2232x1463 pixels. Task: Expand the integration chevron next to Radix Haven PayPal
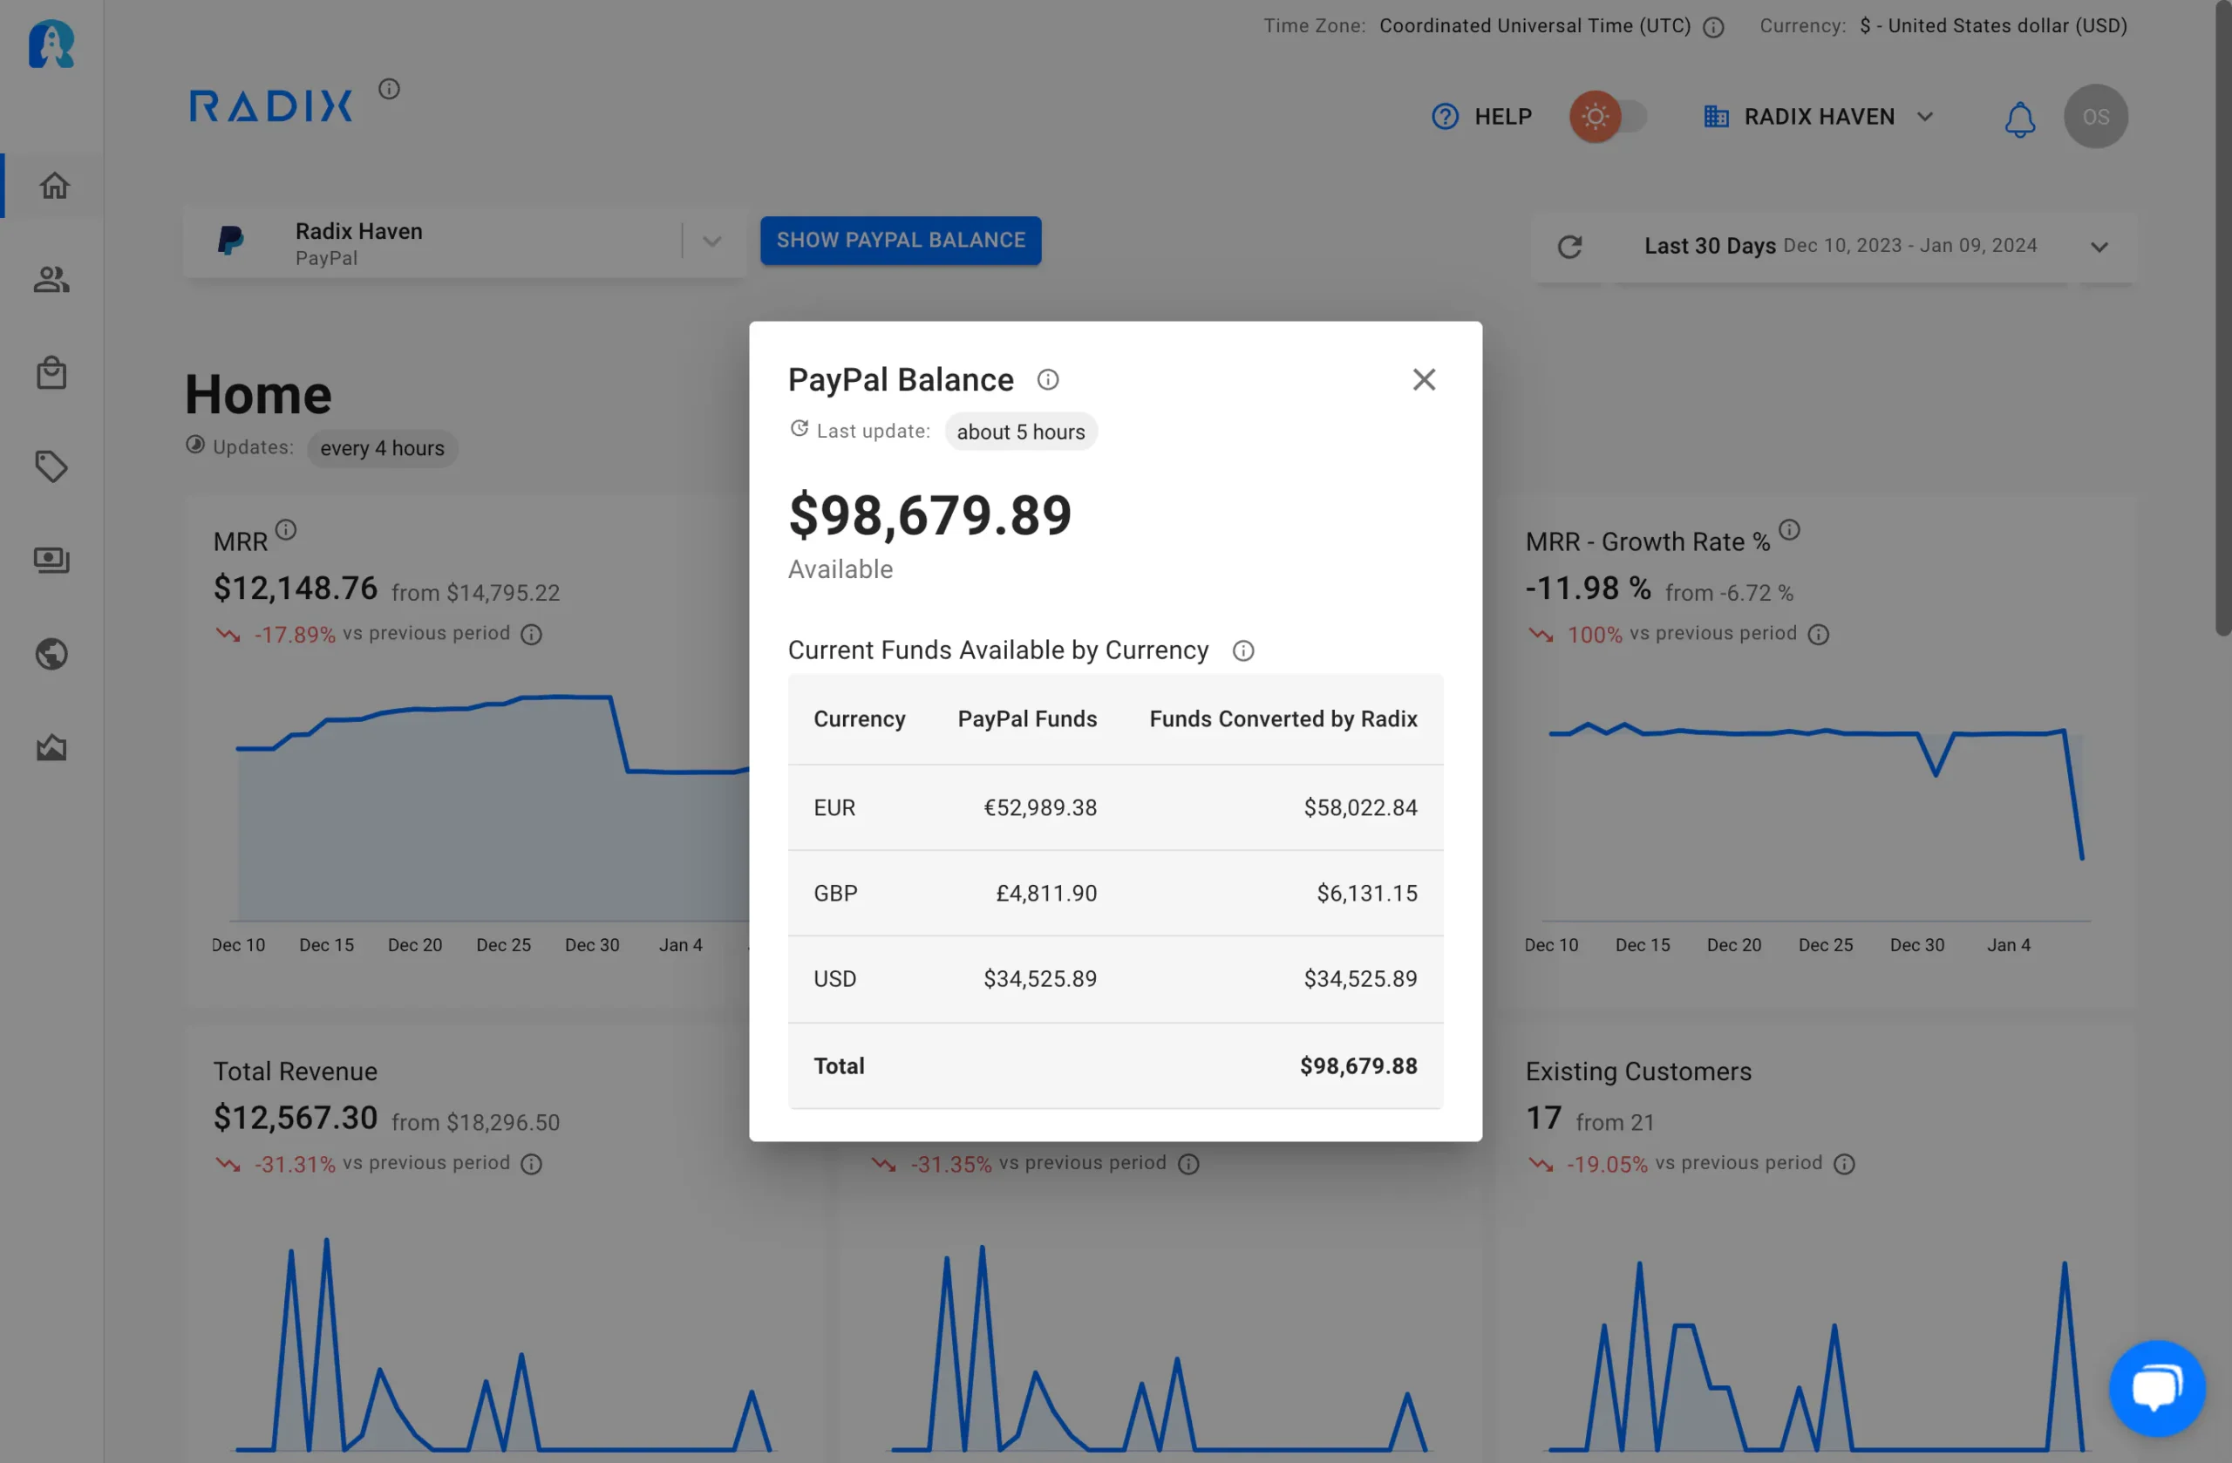[x=712, y=242]
